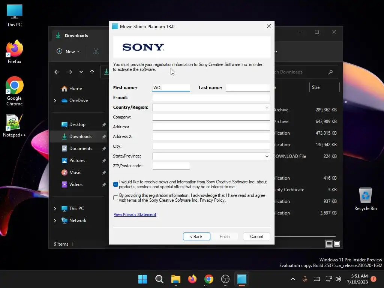The image size is (384, 288).
Task: Expand This PC tree node
Action: pyautogui.click(x=55, y=208)
